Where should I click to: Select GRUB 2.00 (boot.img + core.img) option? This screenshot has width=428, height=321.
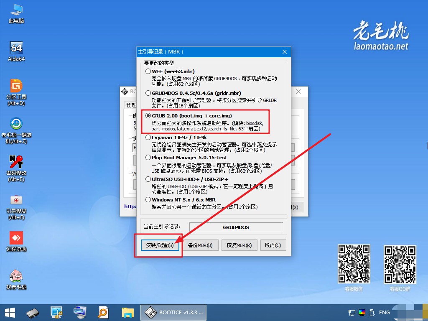(148, 116)
